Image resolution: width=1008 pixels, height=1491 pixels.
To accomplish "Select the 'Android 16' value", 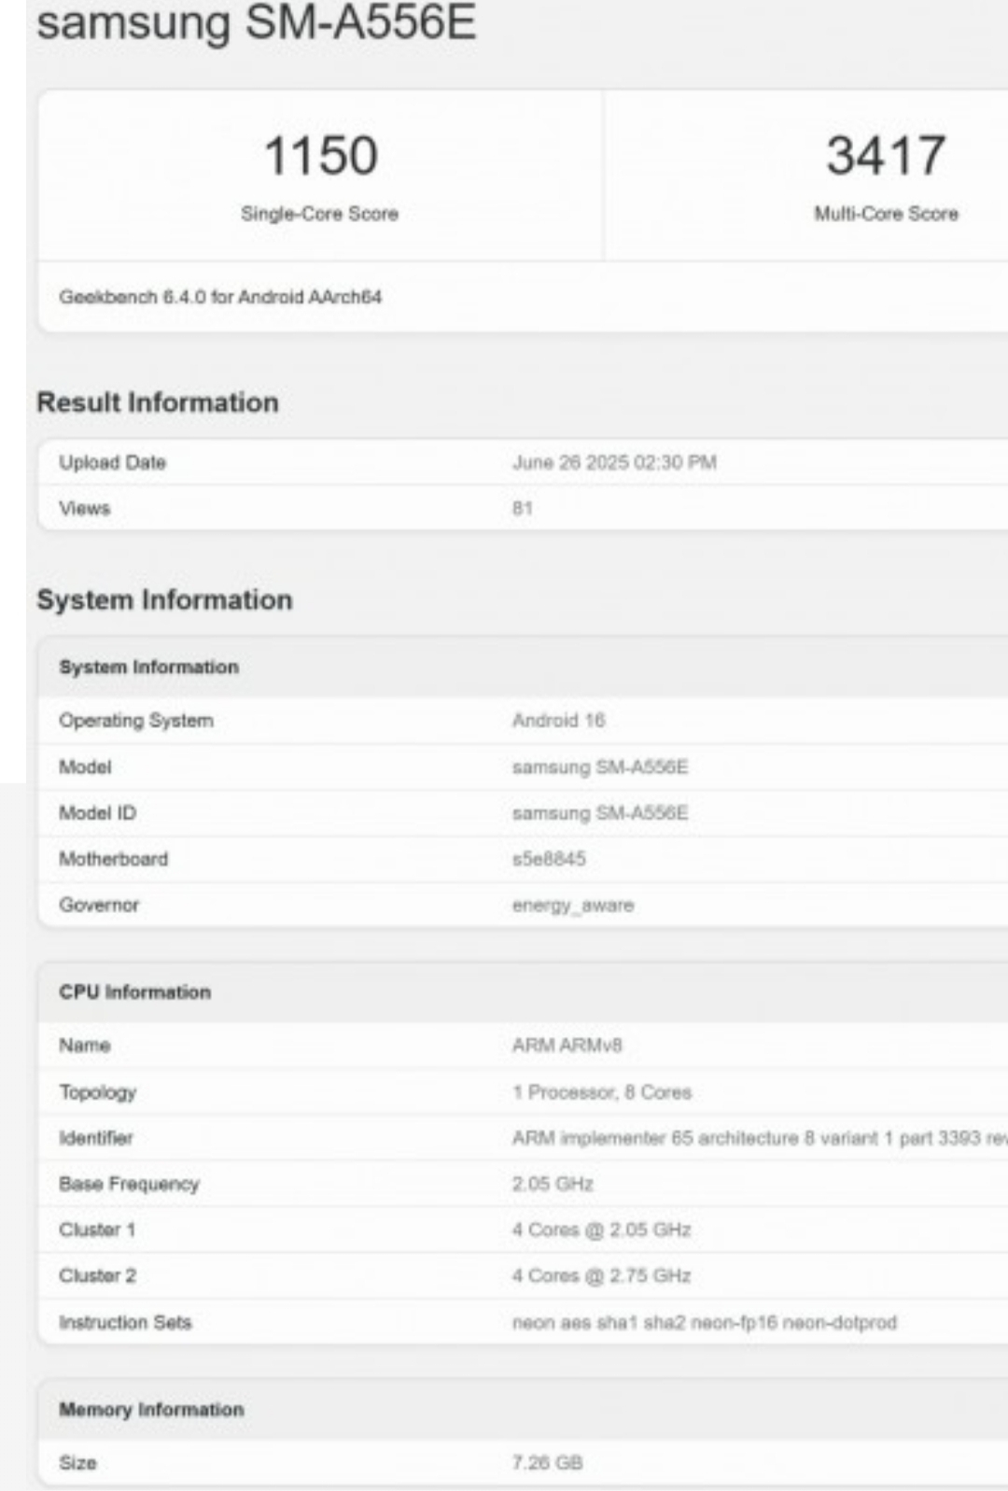I will coord(558,721).
